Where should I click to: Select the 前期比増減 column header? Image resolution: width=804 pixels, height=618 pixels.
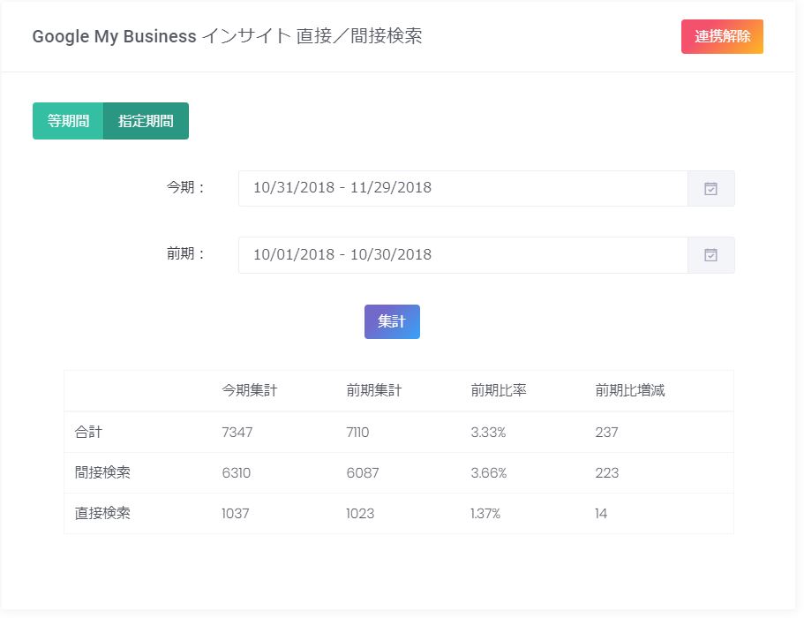pyautogui.click(x=629, y=391)
